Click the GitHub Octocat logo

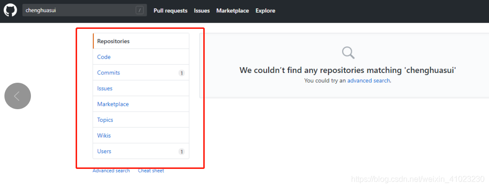[10, 10]
